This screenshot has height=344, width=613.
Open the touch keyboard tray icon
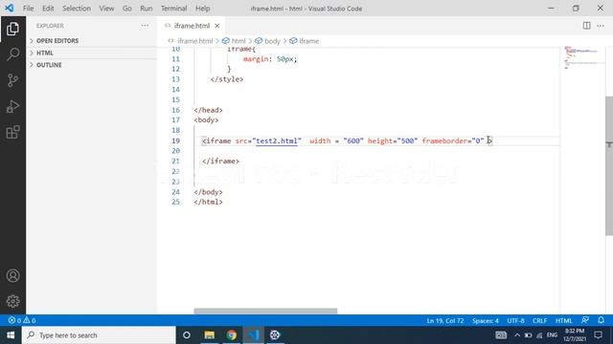pos(501,335)
